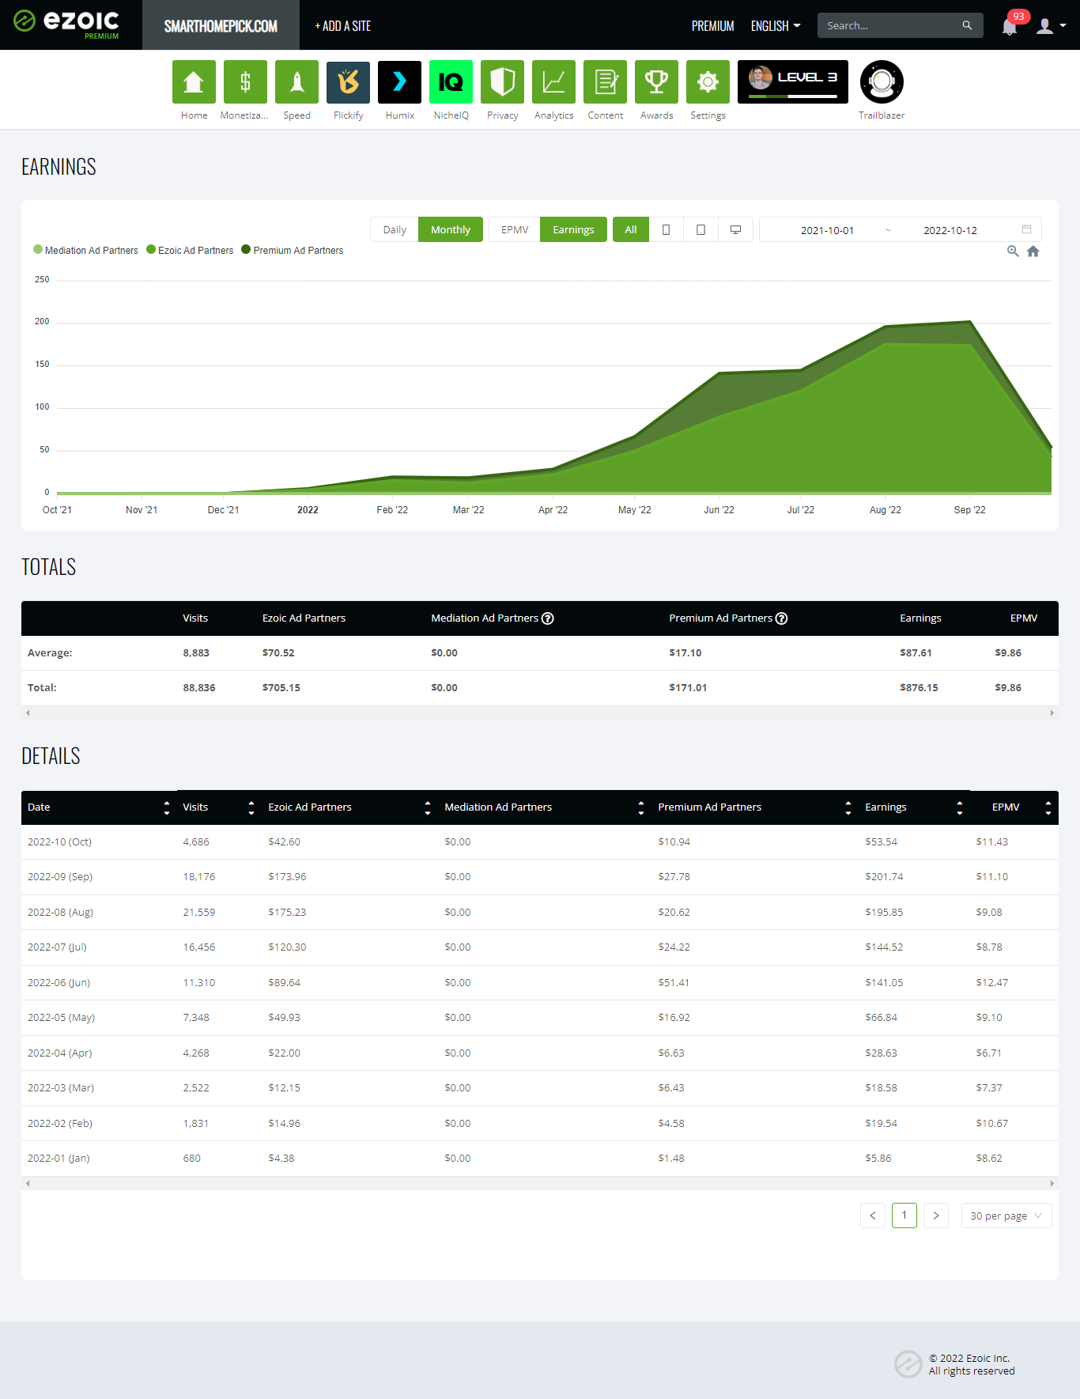Click the Details table horizontal scrollbar
The width and height of the screenshot is (1080, 1399).
(540, 1184)
